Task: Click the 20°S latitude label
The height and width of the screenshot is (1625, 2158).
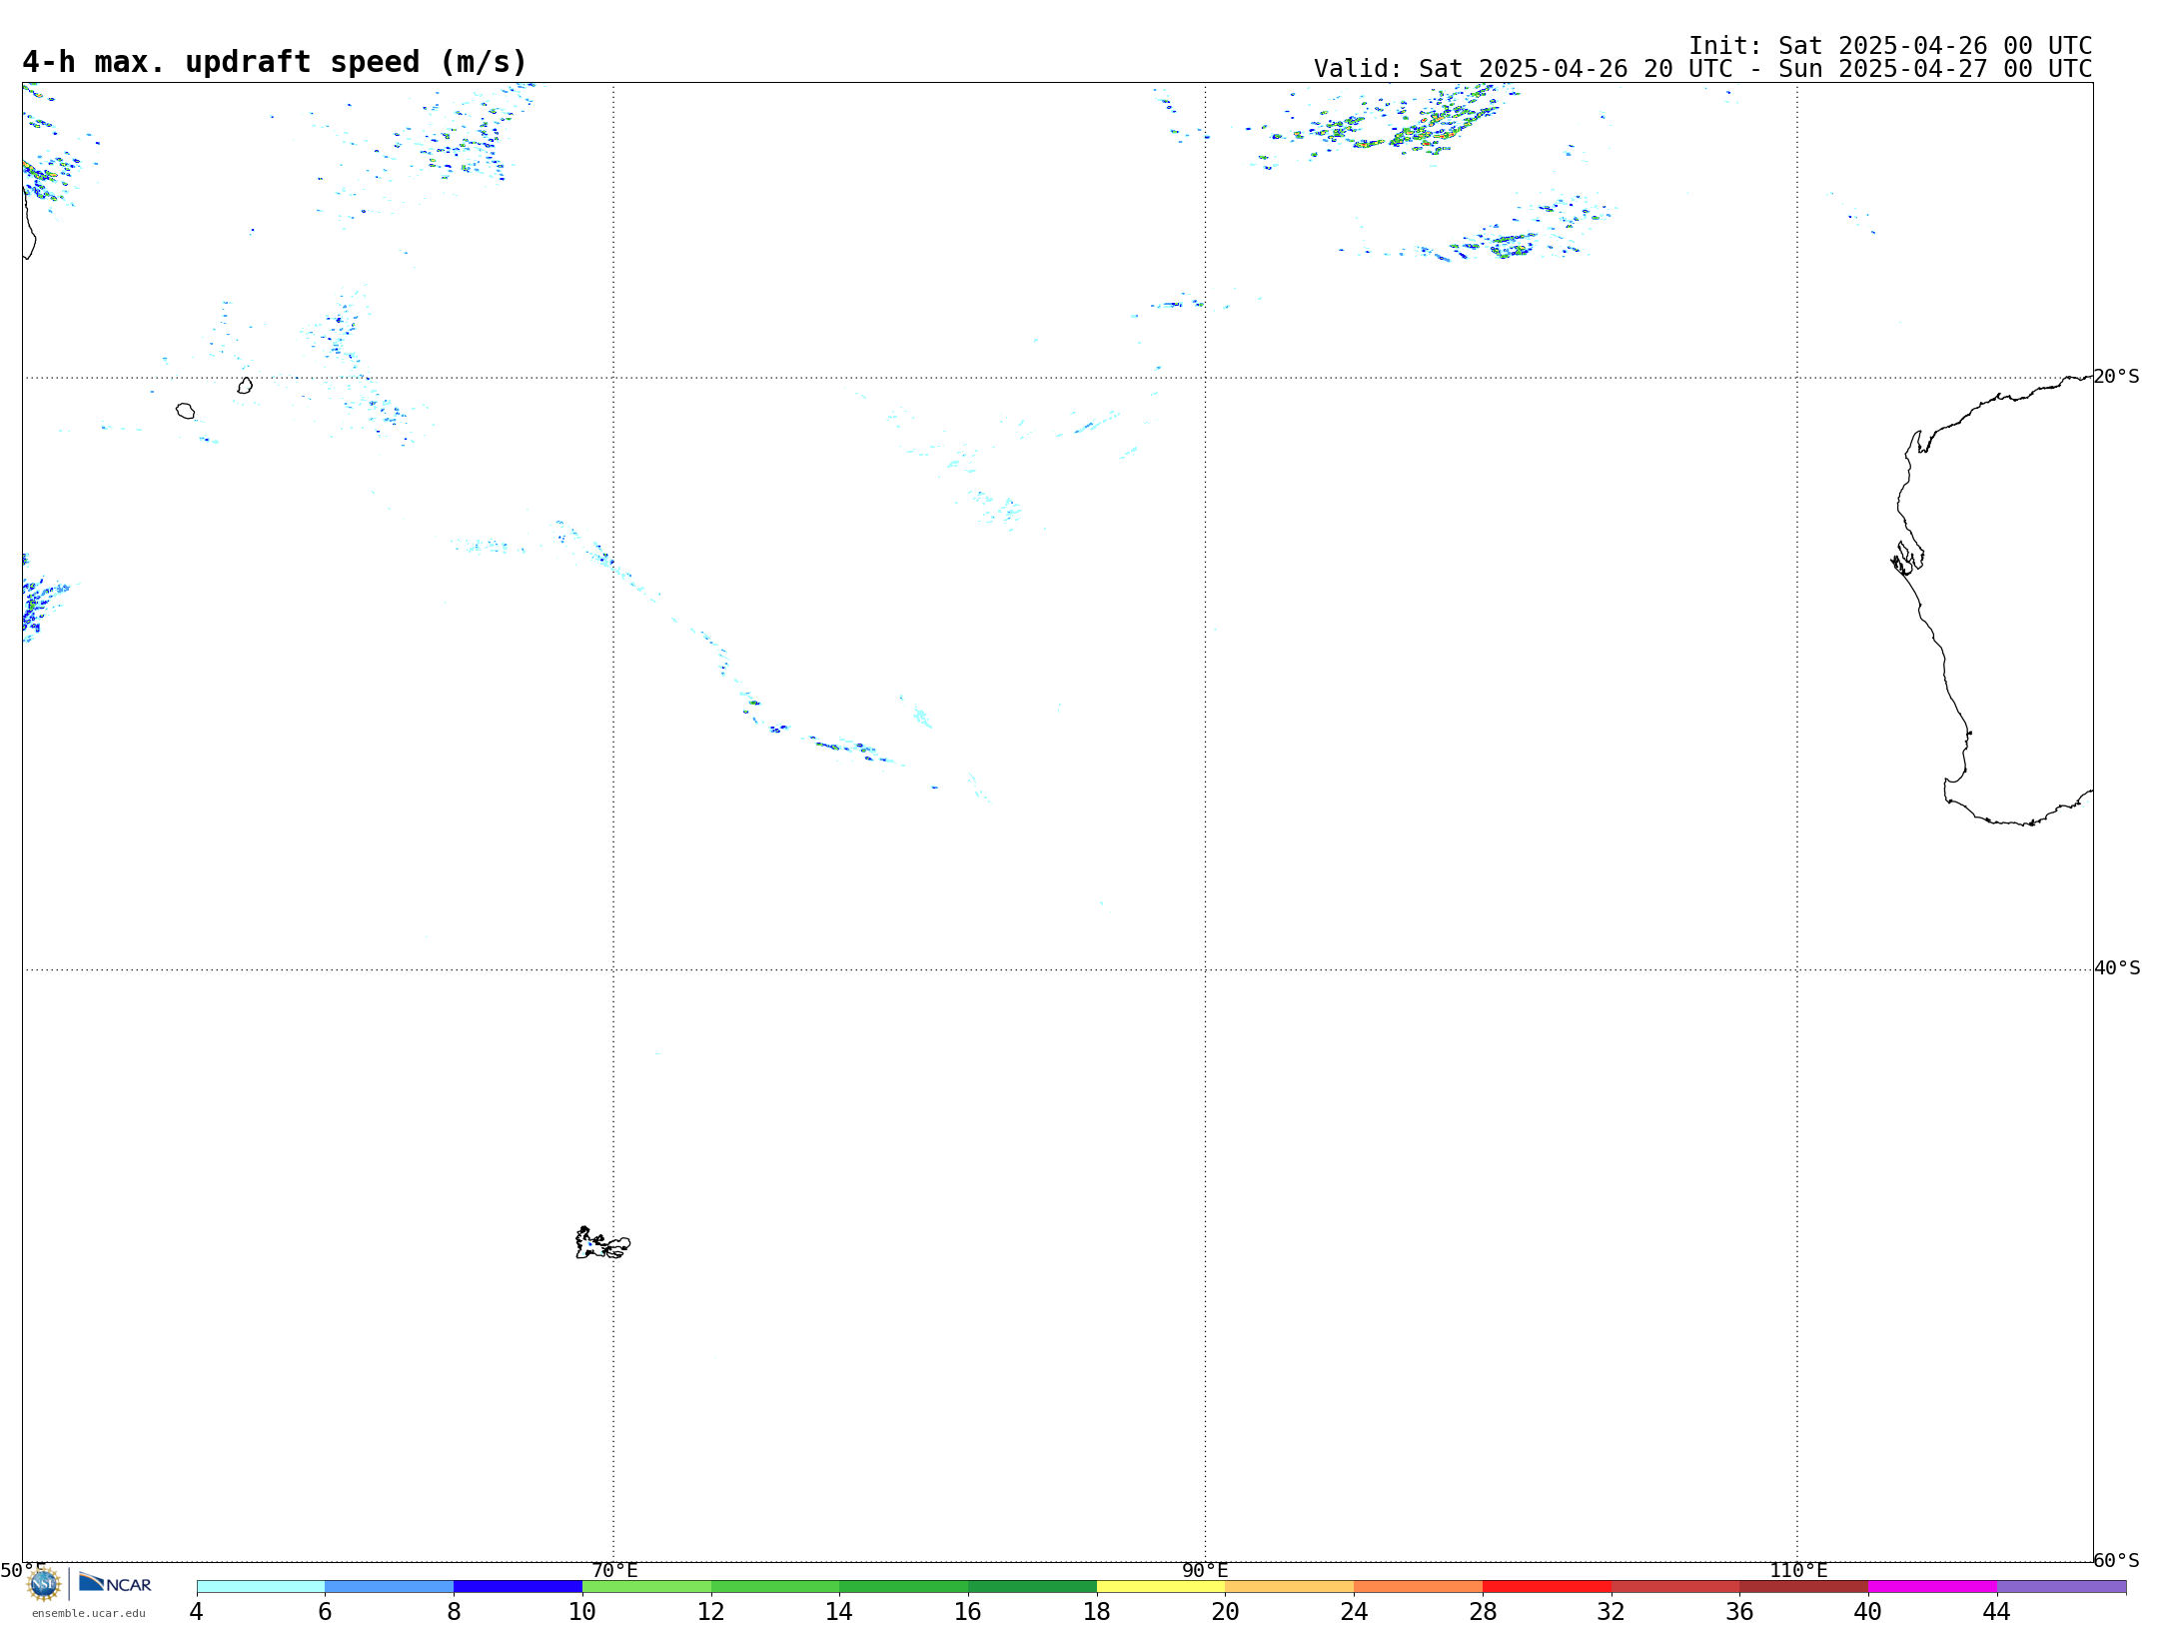Action: tap(2117, 377)
